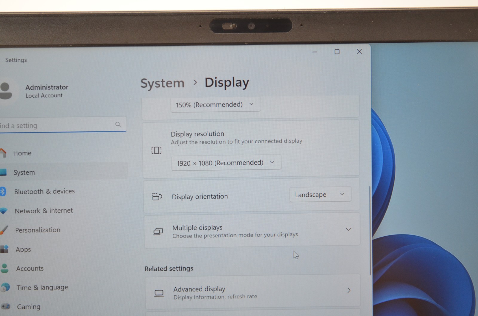Click the Administrator profile avatar
The width and height of the screenshot is (478, 316).
5,91
